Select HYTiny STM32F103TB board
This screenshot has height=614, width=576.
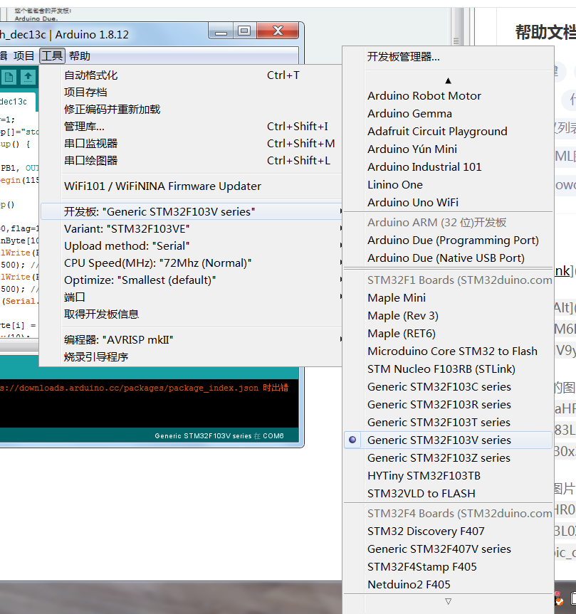tap(448, 476)
